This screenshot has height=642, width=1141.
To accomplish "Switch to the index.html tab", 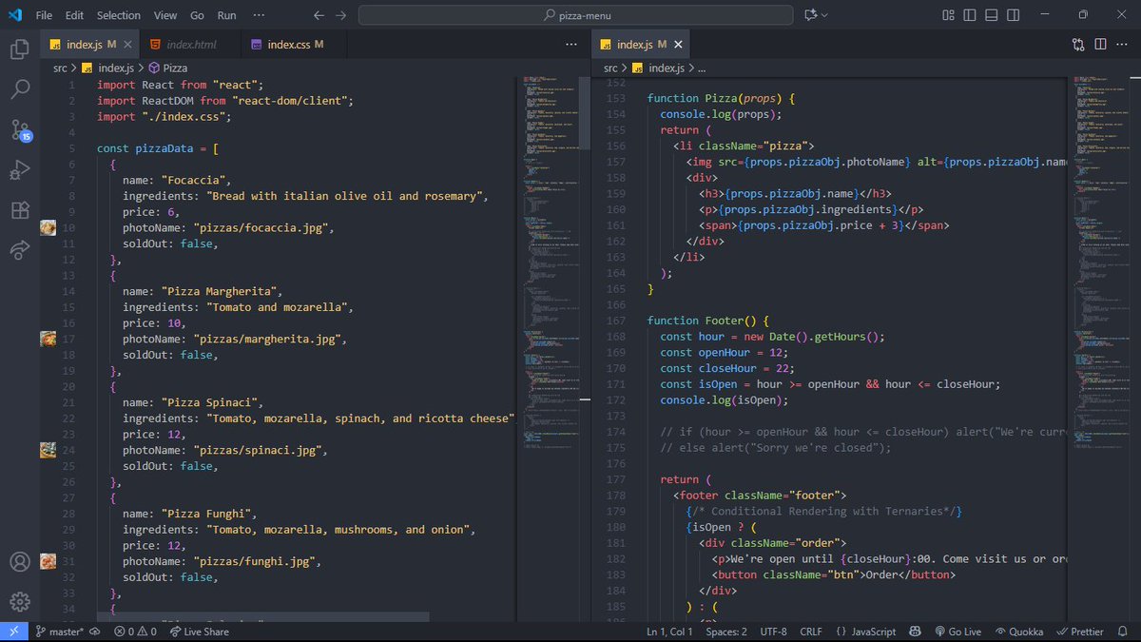I will (x=191, y=44).
